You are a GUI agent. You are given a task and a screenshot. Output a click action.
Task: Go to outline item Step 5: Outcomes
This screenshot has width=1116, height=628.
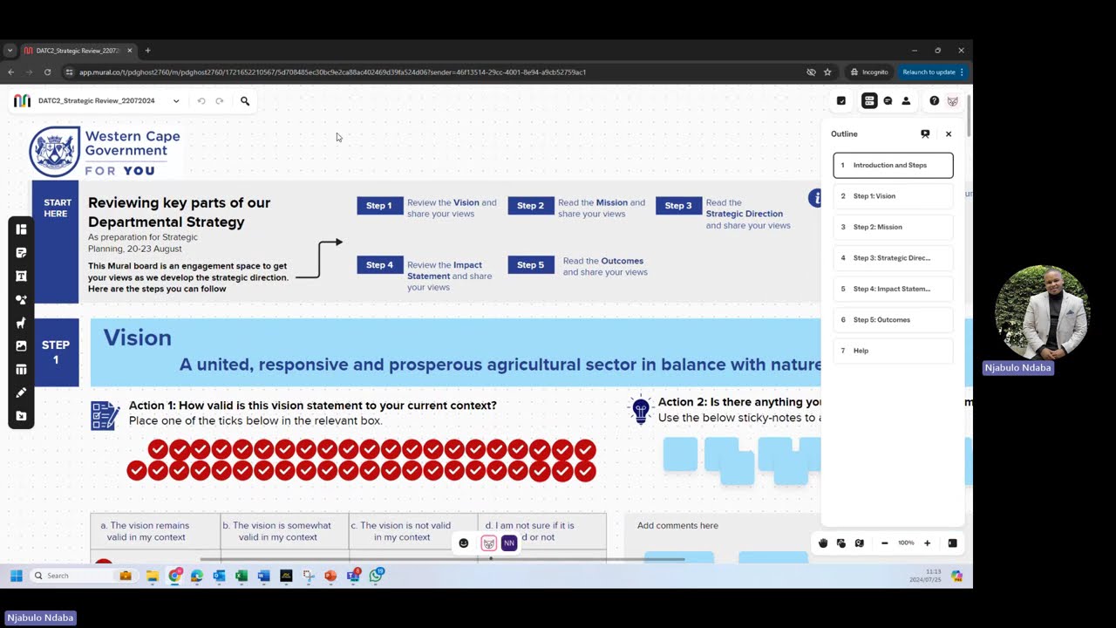893,320
